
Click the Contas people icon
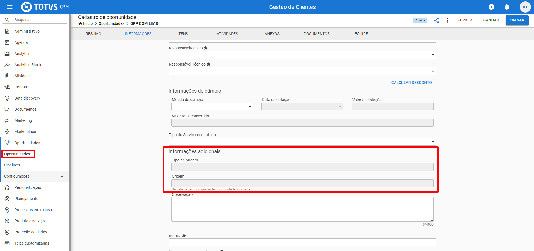(x=7, y=87)
